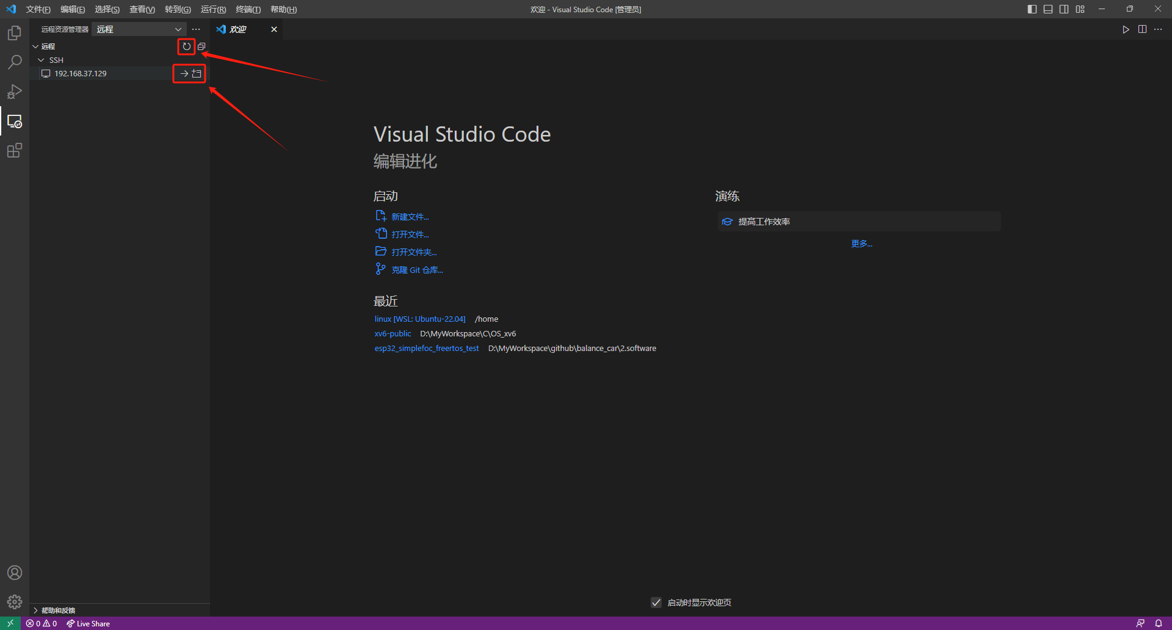Open remote window indicator in status bar
The height and width of the screenshot is (630, 1172).
tap(10, 623)
